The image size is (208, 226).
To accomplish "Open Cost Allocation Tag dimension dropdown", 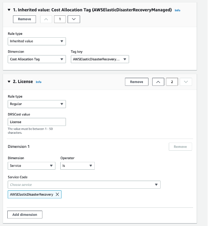I will tap(37, 59).
